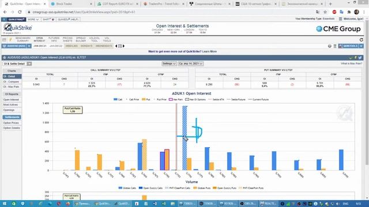Click the Learn More link
This screenshot has height=207, width=369.
click(x=209, y=51)
